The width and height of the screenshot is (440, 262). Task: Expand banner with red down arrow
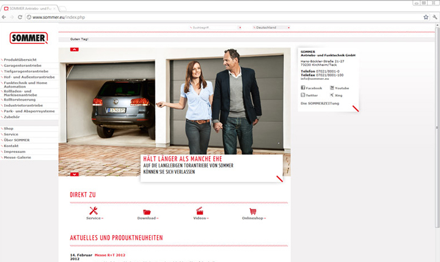pyautogui.click(x=75, y=174)
